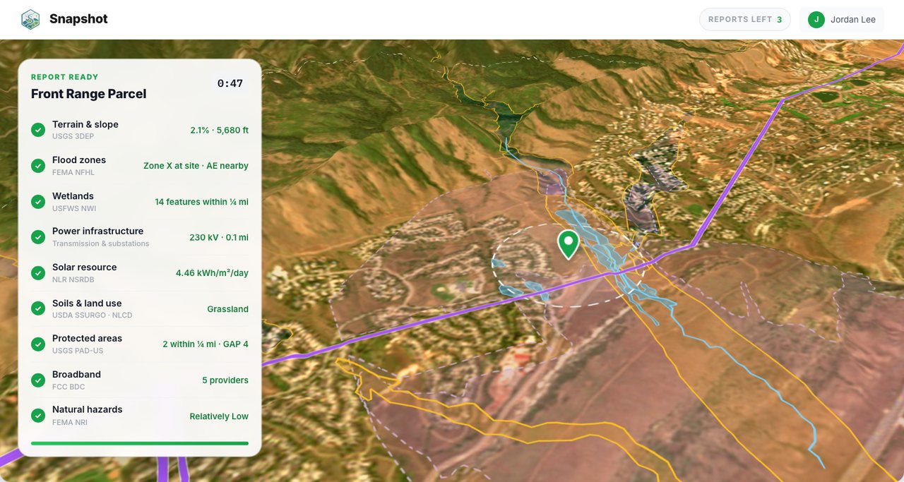The image size is (904, 482).
Task: Click the 4.46 kWh/m²/day value
Action: click(x=212, y=273)
